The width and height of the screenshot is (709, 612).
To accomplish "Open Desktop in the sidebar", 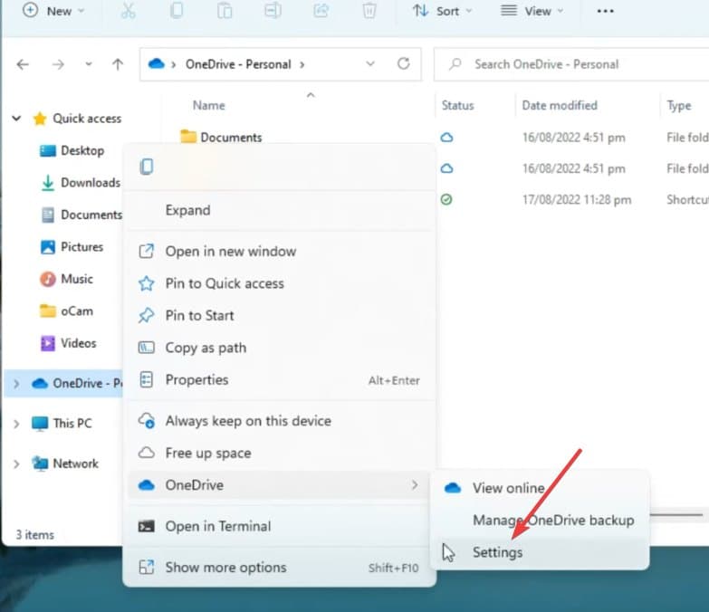I will (72, 150).
